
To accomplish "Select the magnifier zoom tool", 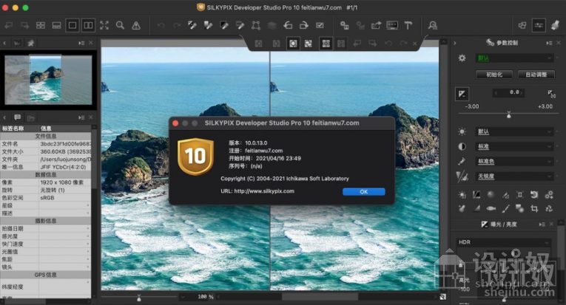I will (120, 25).
